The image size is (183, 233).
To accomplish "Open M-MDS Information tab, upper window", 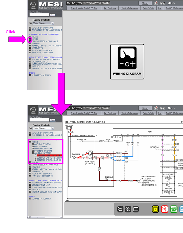I will (x=173, y=8).
